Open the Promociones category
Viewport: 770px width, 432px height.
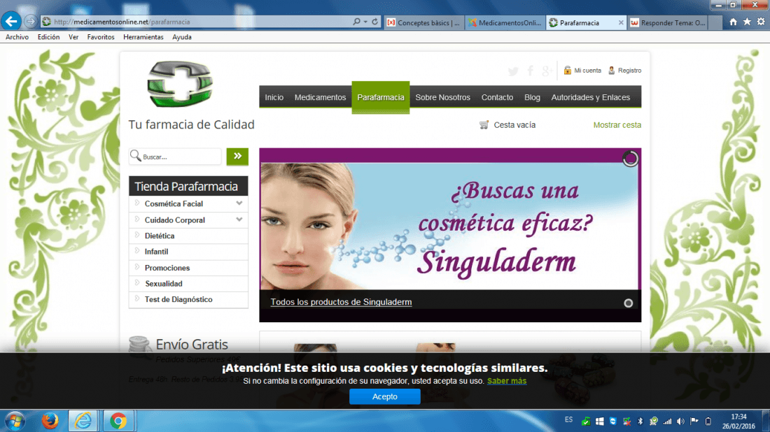[167, 268]
